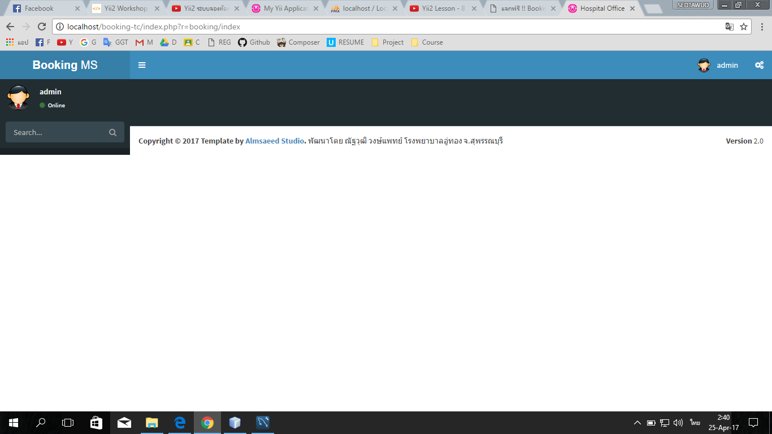Open the Chrome three-dot menu
The height and width of the screenshot is (434, 772).
[x=762, y=27]
